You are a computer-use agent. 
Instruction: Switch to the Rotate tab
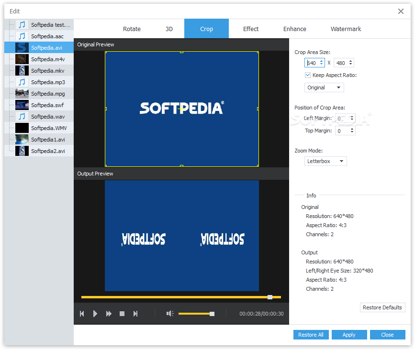132,29
